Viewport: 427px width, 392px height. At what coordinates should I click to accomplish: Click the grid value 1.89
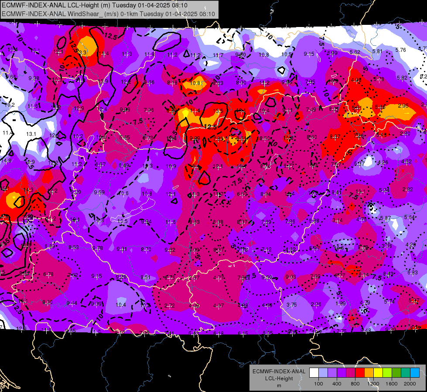point(340,303)
